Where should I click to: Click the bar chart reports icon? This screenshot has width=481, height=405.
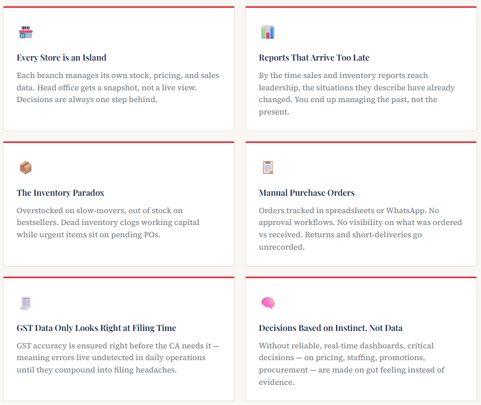tap(267, 32)
